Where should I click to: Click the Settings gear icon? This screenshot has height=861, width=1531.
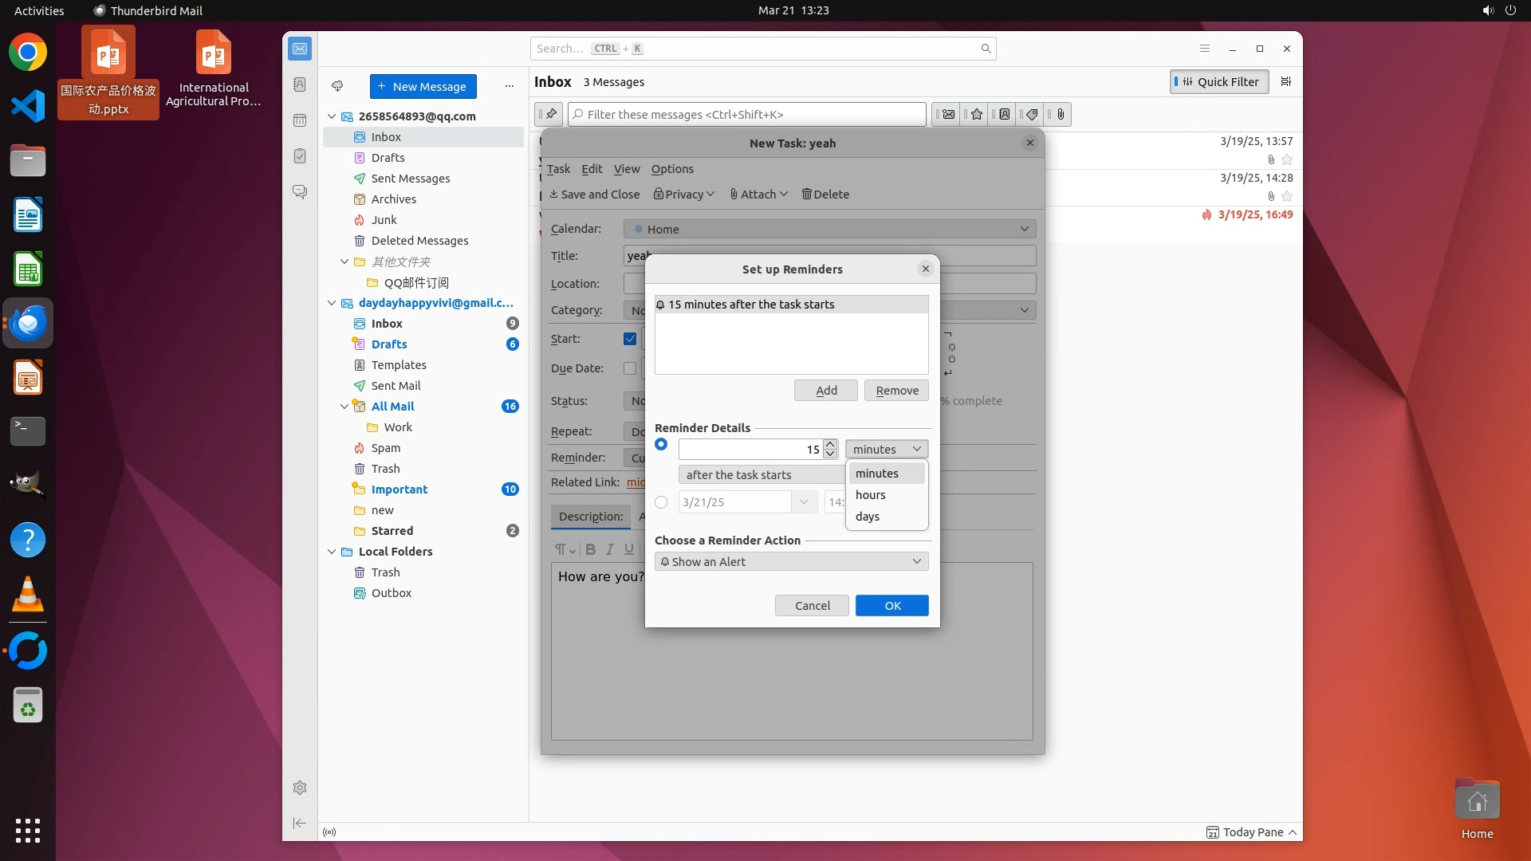tap(300, 788)
